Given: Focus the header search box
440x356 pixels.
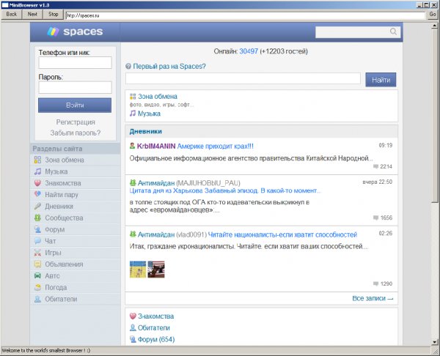Looking at the screenshot, I should pos(358,32).
